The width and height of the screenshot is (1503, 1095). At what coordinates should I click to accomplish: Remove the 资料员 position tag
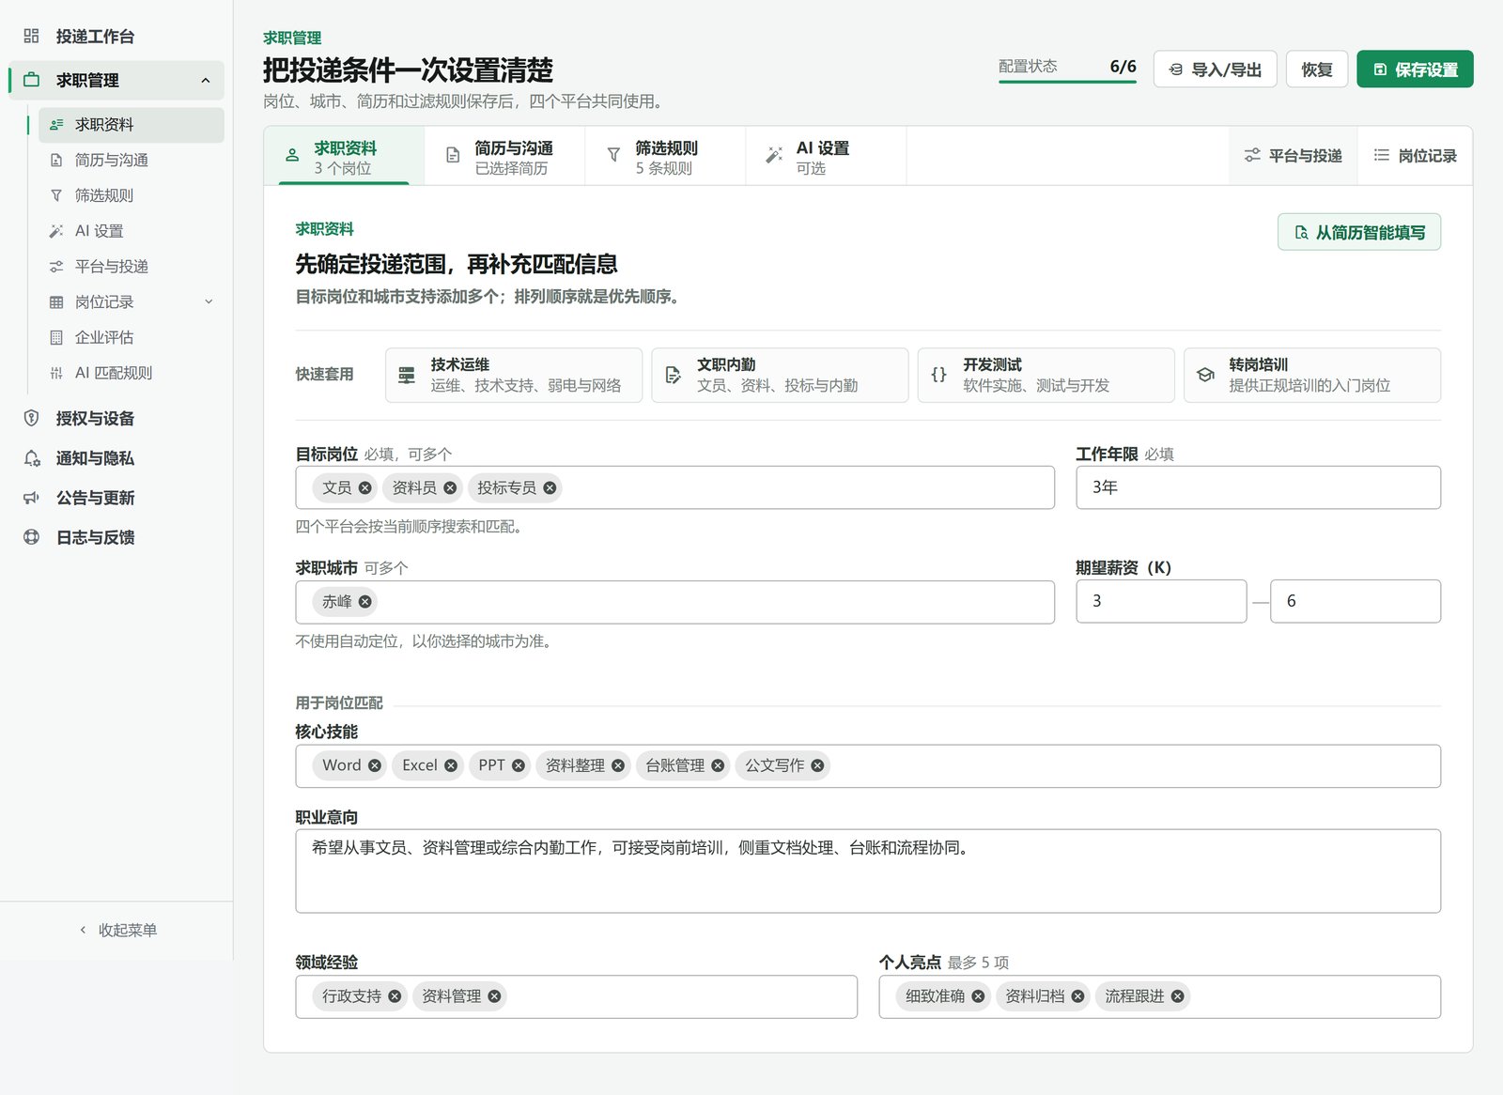point(450,487)
